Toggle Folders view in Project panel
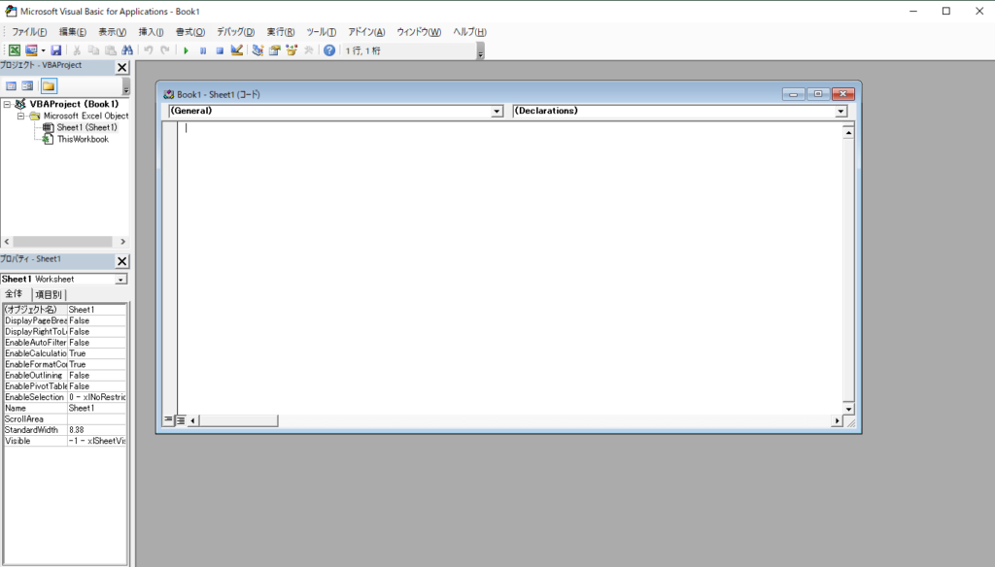This screenshot has height=567, width=995. click(x=49, y=85)
